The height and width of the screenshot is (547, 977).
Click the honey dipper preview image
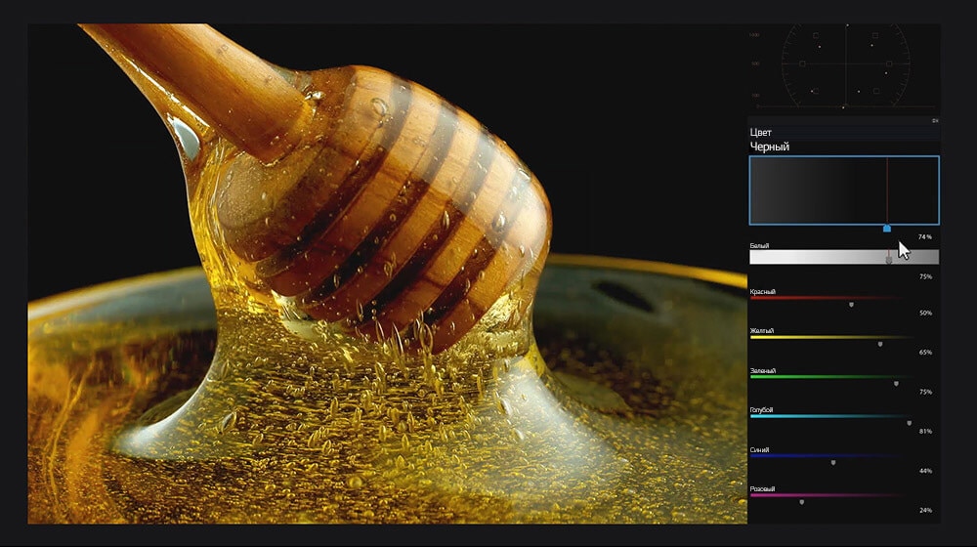(388, 273)
